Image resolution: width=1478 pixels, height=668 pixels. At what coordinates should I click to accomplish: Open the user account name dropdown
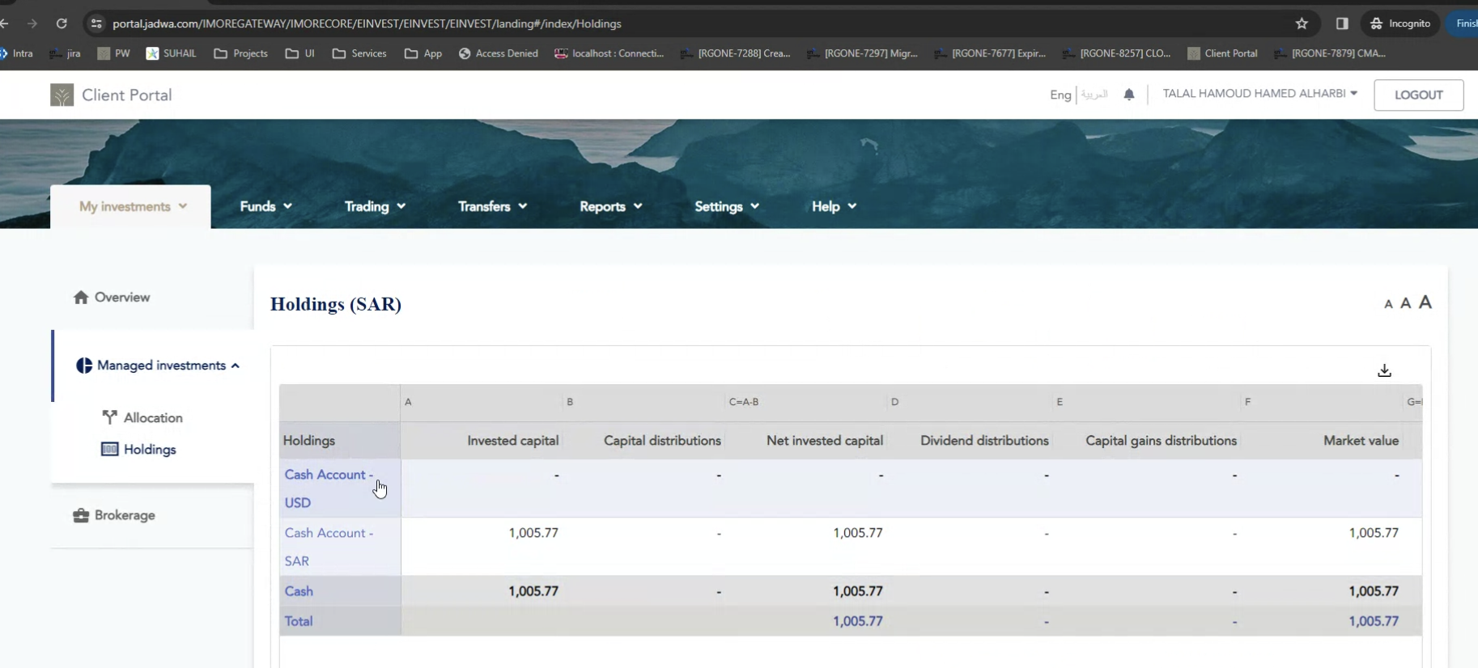pos(1259,94)
